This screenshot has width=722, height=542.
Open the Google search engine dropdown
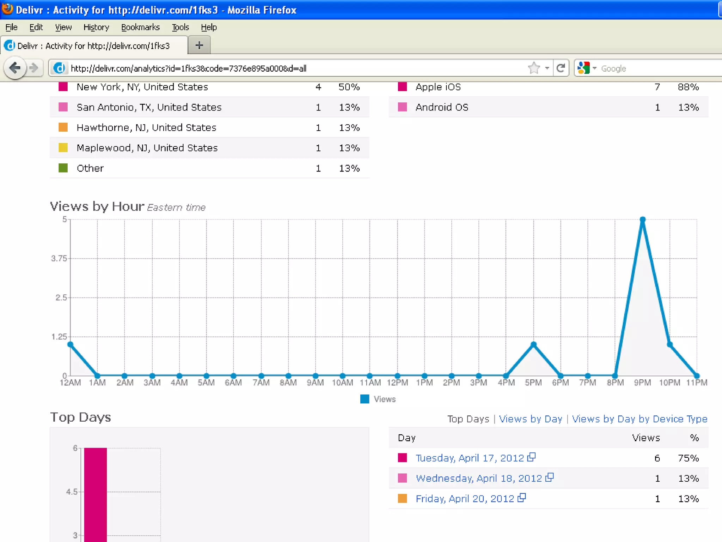point(594,68)
